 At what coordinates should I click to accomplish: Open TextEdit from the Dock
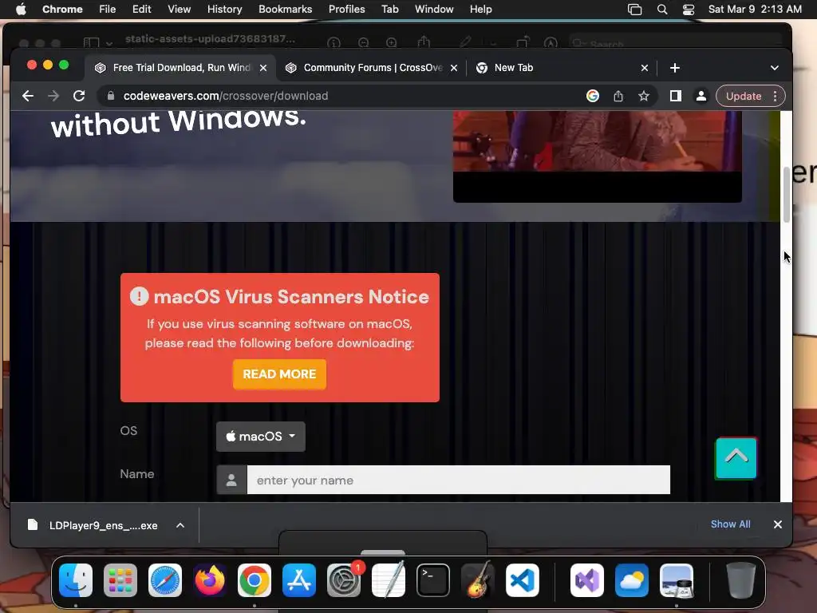(389, 580)
